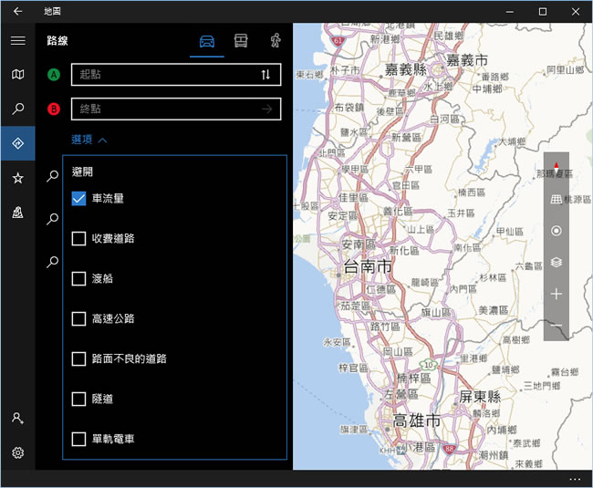Uncheck the 車流量 avoid option
593x488 pixels.
[x=78, y=198]
